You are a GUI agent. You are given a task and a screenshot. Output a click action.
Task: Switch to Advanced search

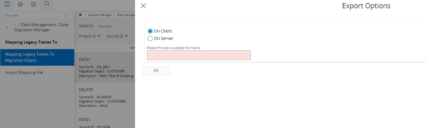coord(104,26)
